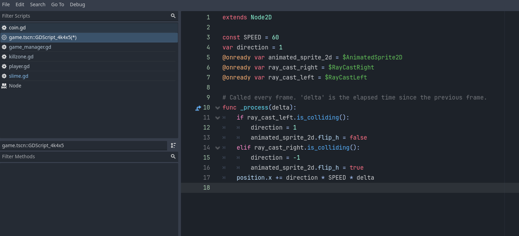Click the gear icon beside coin.gd
This screenshot has height=236, width=519.
4,28
